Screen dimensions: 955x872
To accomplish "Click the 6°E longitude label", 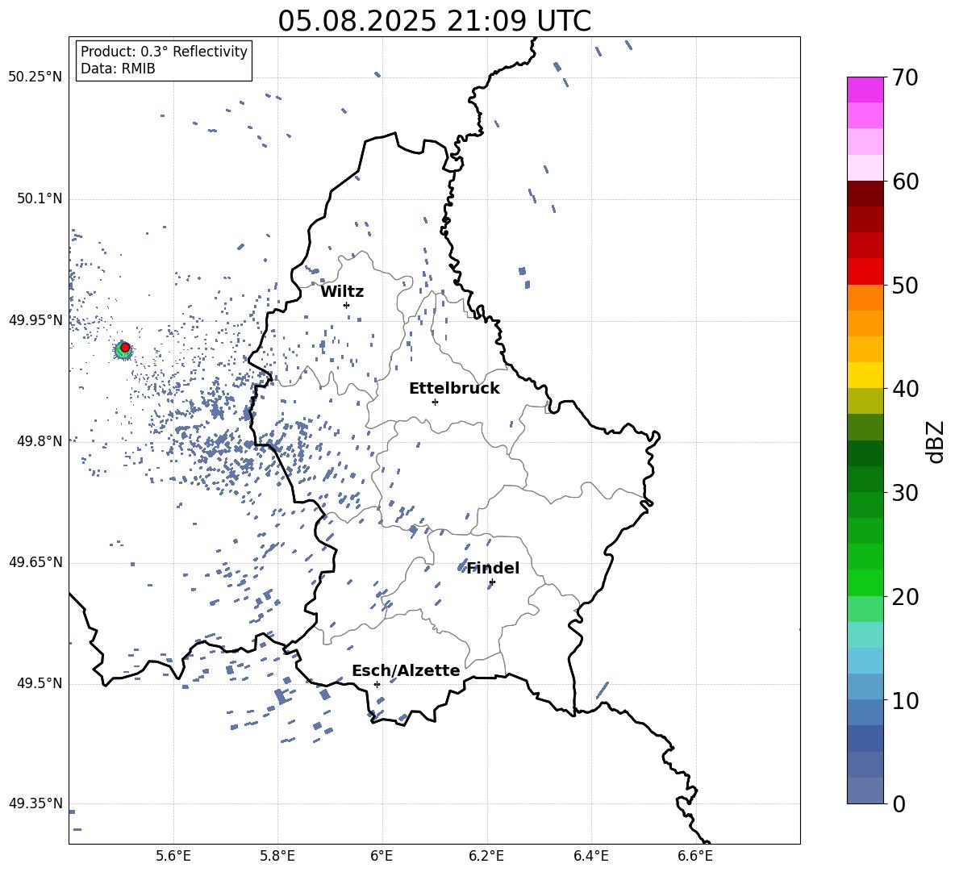I will 382,856.
